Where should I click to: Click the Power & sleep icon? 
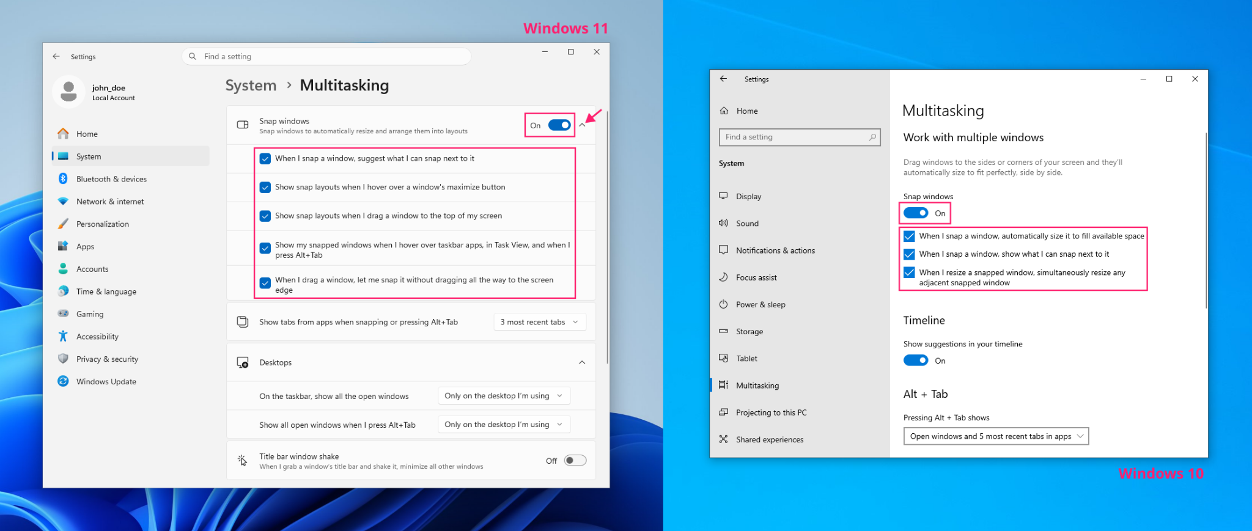pyautogui.click(x=724, y=304)
